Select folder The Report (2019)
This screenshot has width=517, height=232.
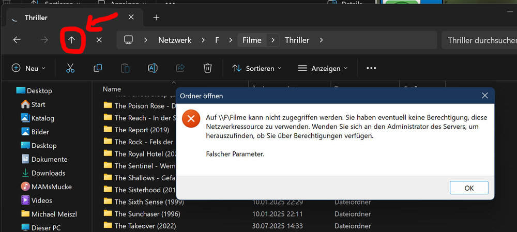tap(136, 130)
